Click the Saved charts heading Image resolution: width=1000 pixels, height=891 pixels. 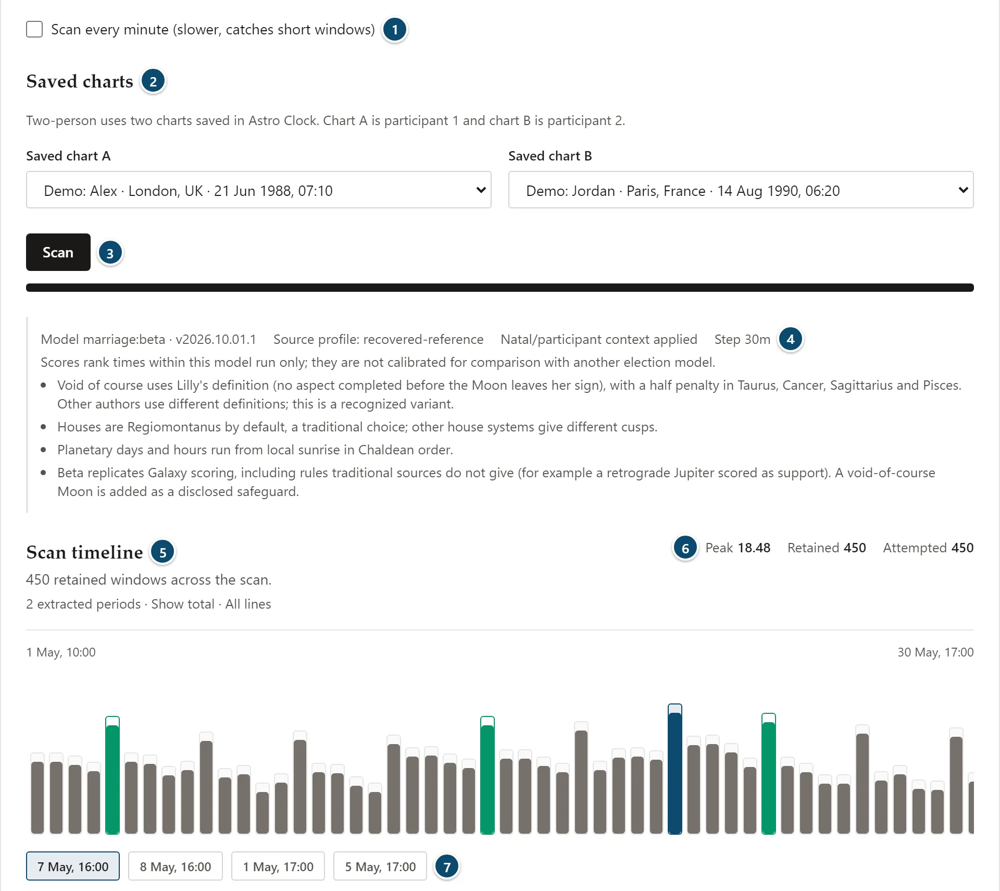[x=80, y=81]
